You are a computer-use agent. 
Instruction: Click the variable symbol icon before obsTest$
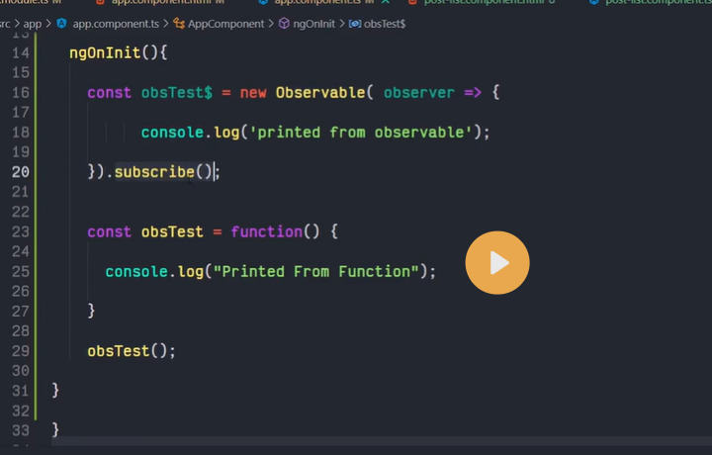click(x=355, y=23)
